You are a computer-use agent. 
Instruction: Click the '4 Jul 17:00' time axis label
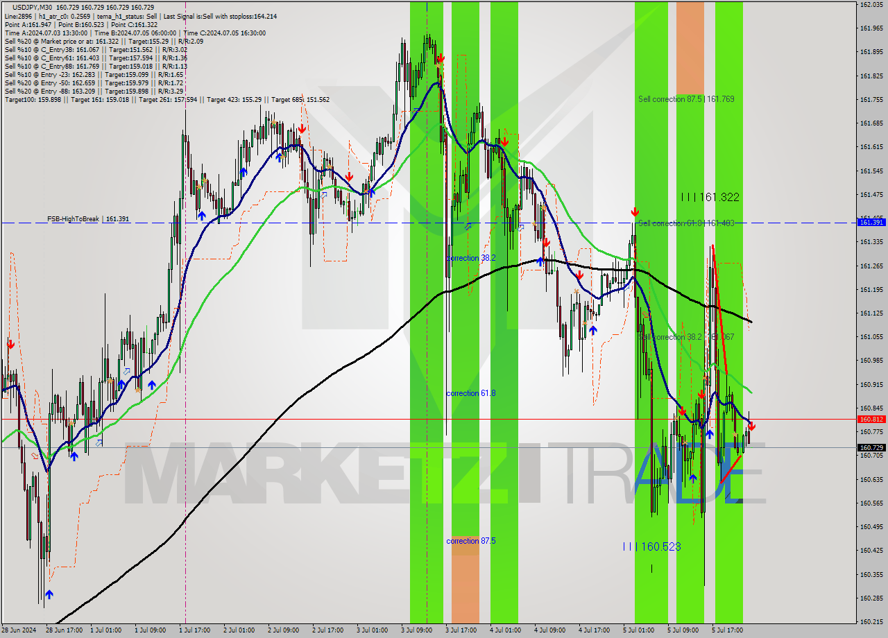point(594,630)
